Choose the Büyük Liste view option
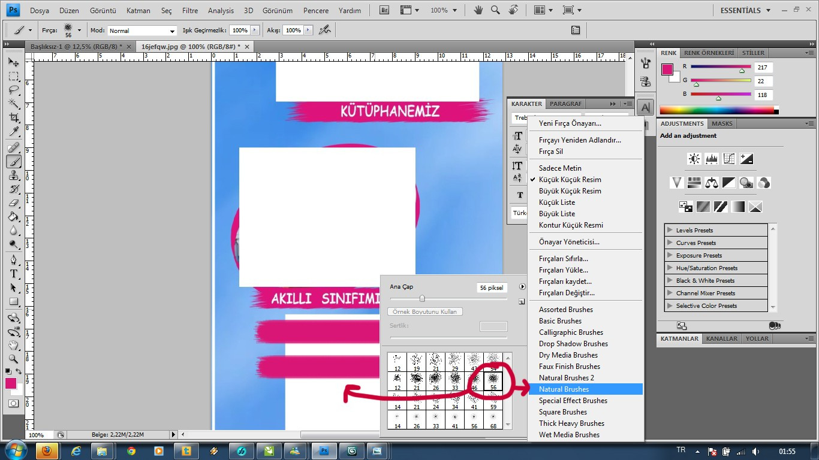The height and width of the screenshot is (460, 819). pyautogui.click(x=557, y=214)
